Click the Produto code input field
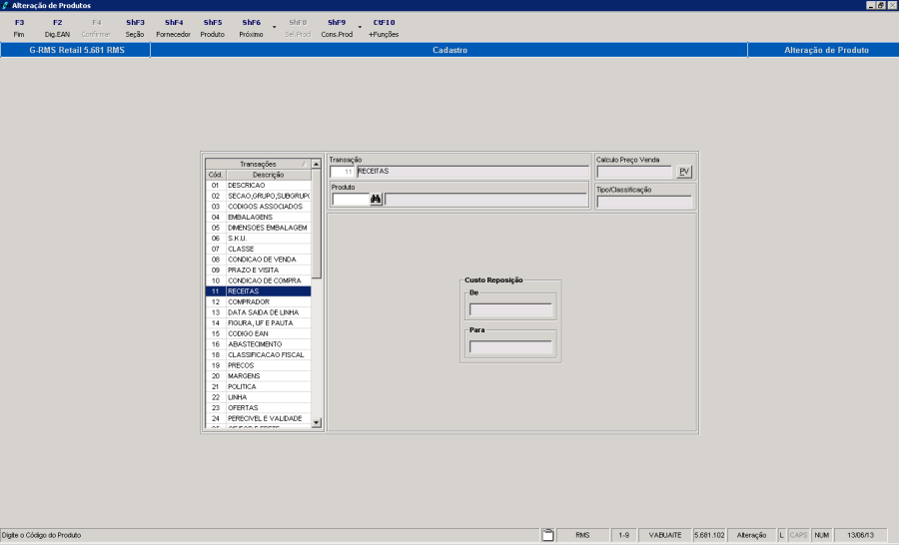899x545 pixels. (x=350, y=200)
